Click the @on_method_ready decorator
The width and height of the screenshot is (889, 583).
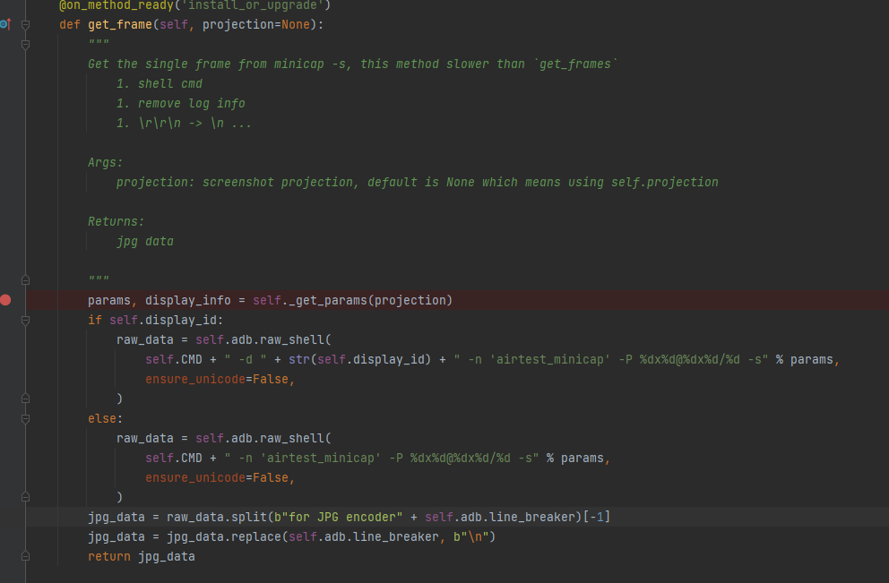pyautogui.click(x=194, y=5)
